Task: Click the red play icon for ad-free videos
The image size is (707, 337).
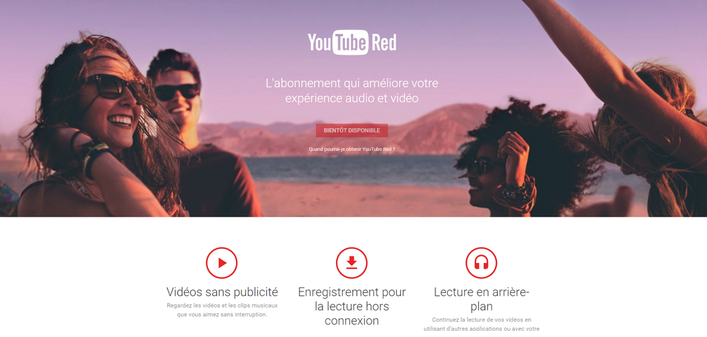Action: point(222,263)
